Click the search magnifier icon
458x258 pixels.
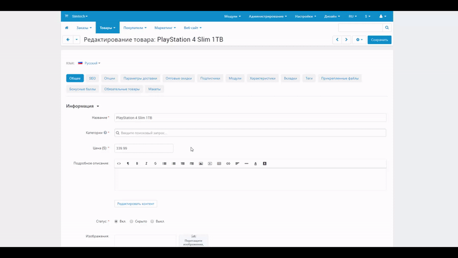click(x=387, y=28)
